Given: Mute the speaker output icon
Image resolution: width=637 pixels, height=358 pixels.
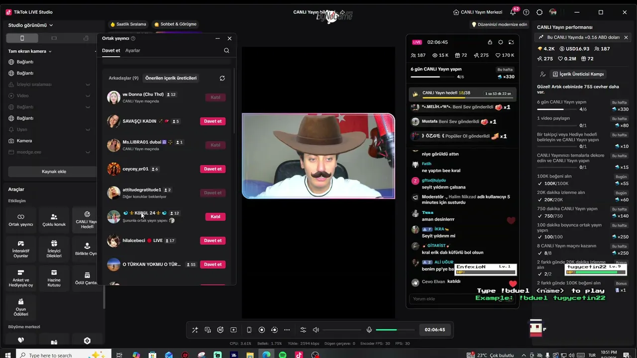Looking at the screenshot, I should pos(316,330).
